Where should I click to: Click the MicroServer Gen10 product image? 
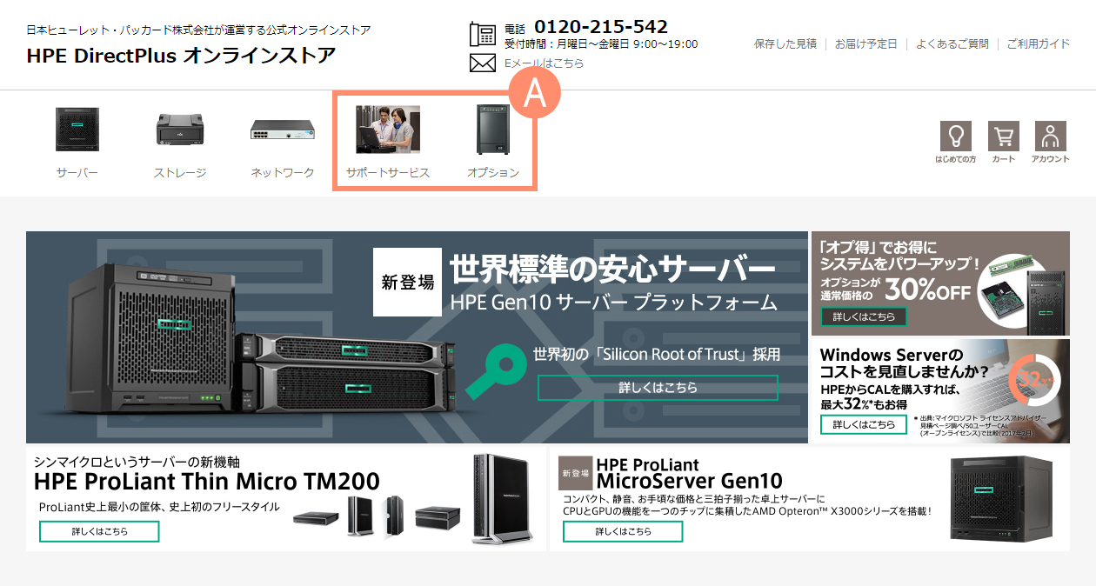pyautogui.click(x=1000, y=497)
